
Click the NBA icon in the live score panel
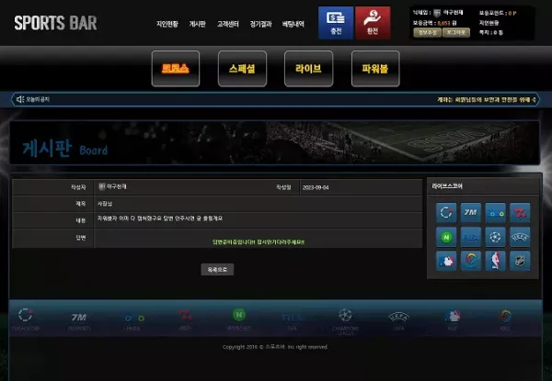495,261
